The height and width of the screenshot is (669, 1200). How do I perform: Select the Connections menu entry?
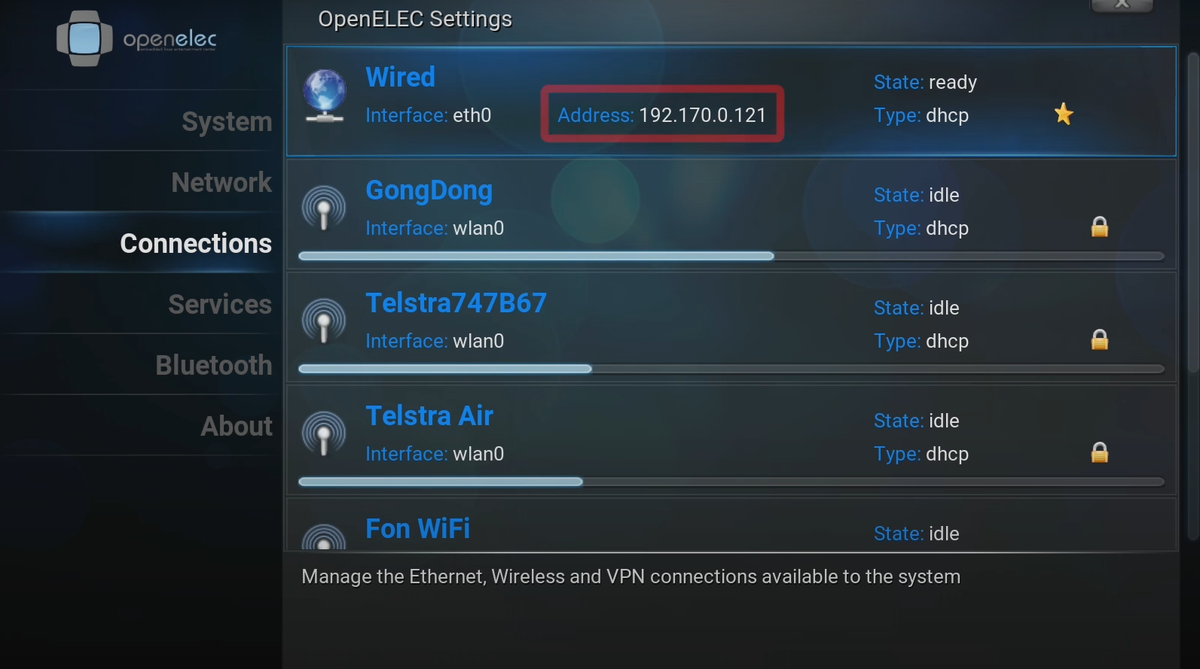tap(196, 243)
